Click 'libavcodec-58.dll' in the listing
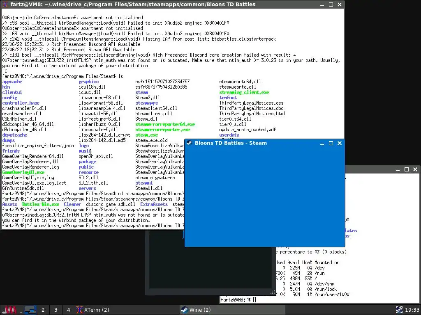This screenshot has height=315, width=421. click(x=99, y=98)
